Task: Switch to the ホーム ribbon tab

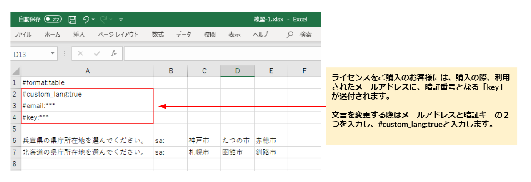Action: tap(53, 35)
